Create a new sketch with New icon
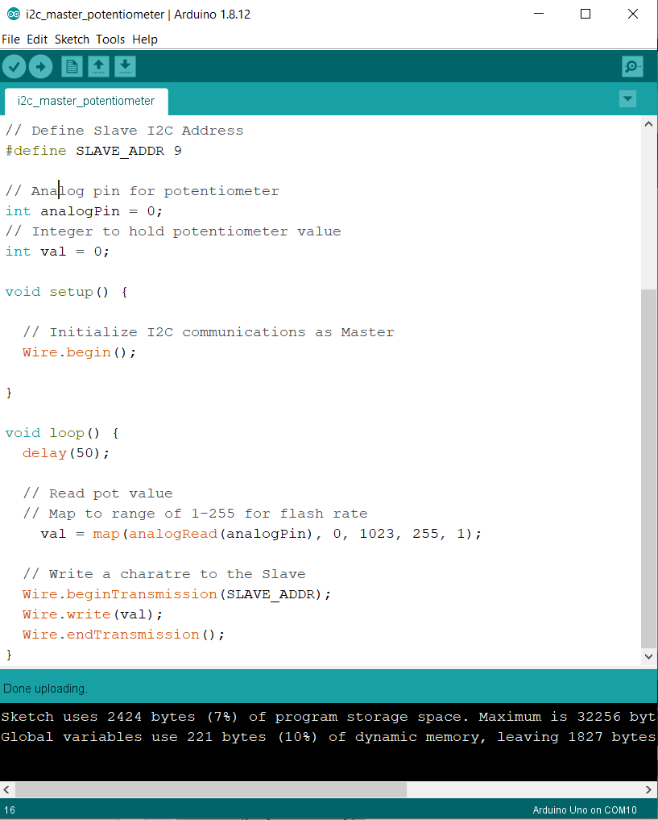Viewport: 658px width, 820px height. (72, 67)
